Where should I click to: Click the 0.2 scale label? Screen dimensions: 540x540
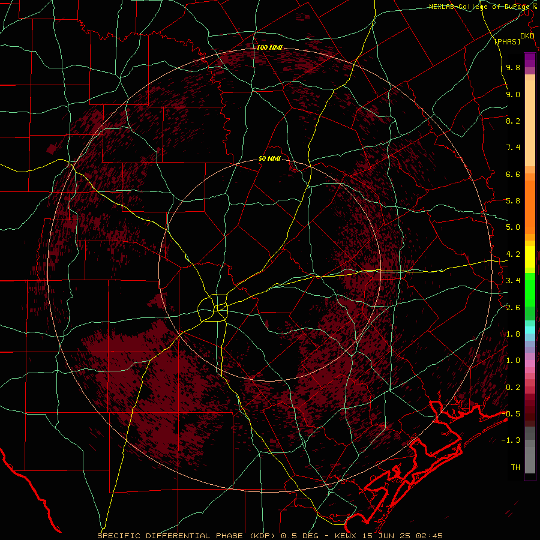[x=513, y=388]
